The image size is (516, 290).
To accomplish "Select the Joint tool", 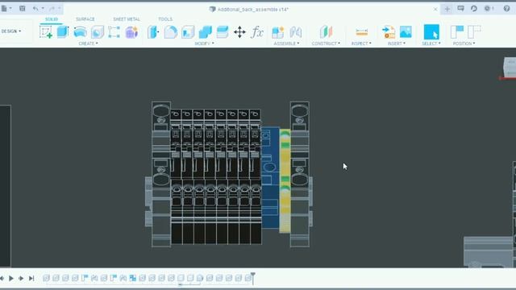I will [x=296, y=32].
